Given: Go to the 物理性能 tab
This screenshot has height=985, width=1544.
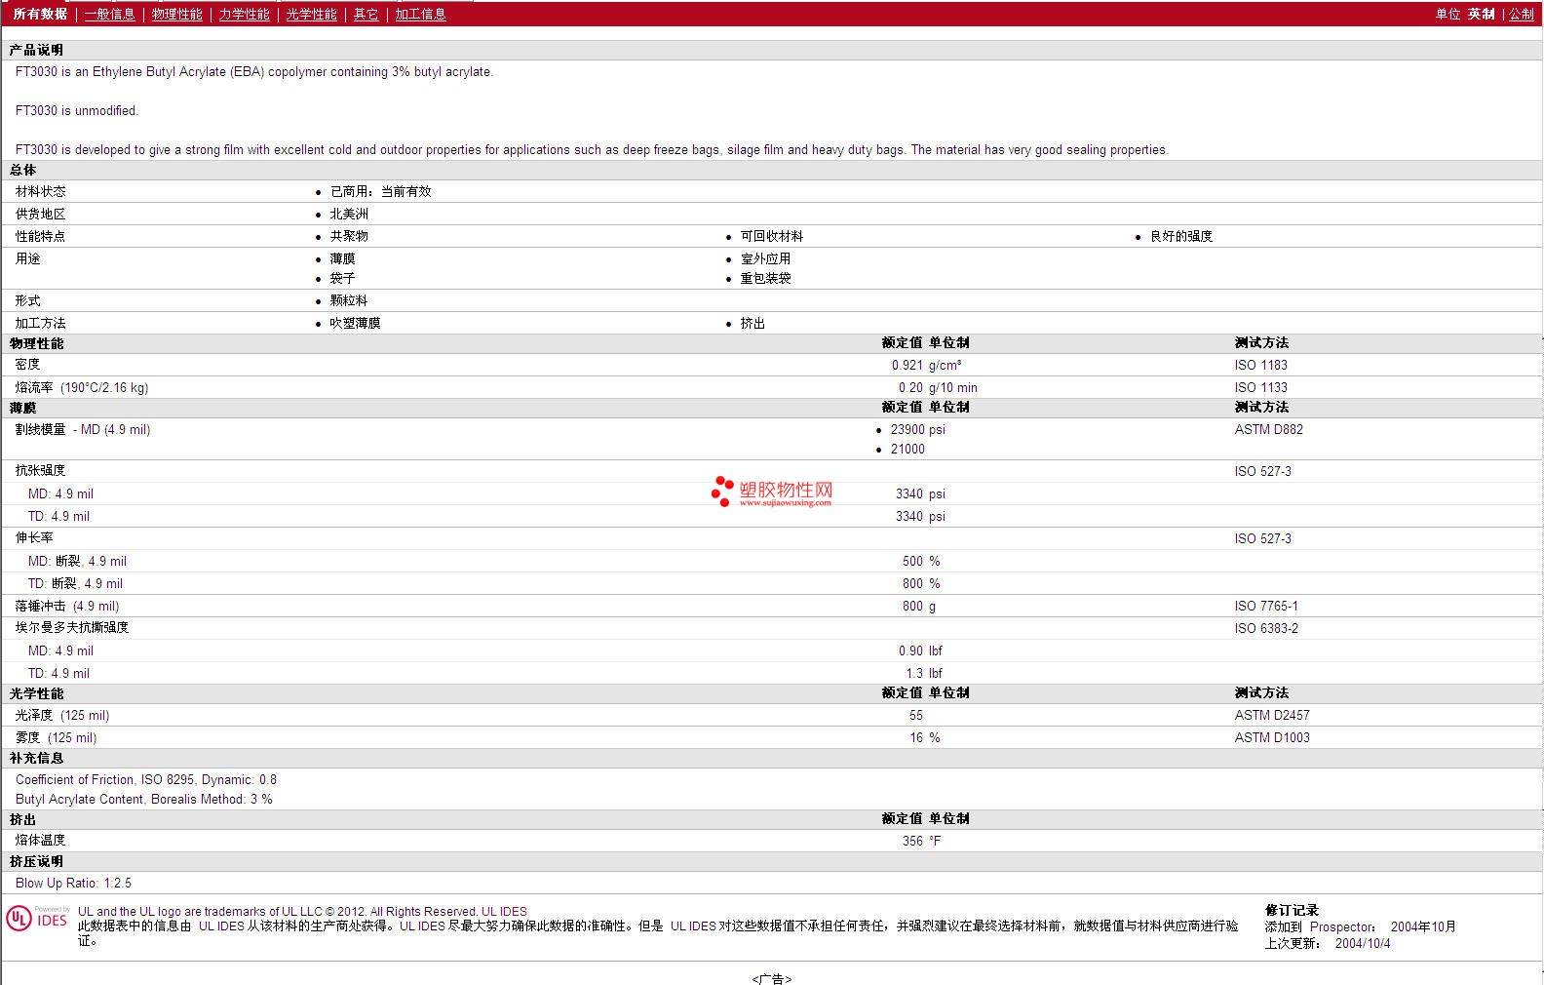Looking at the screenshot, I should [176, 14].
